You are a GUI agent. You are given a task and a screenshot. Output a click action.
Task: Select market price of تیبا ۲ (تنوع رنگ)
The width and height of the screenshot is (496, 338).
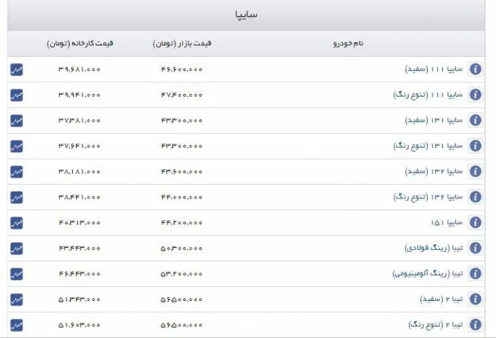pyautogui.click(x=182, y=325)
